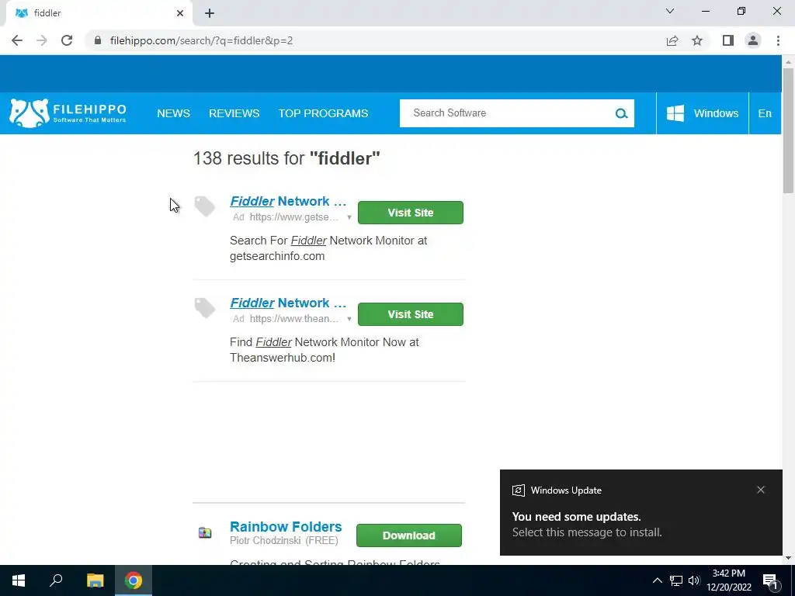
Task: Select the 'You need some updates' message
Action: (587, 524)
